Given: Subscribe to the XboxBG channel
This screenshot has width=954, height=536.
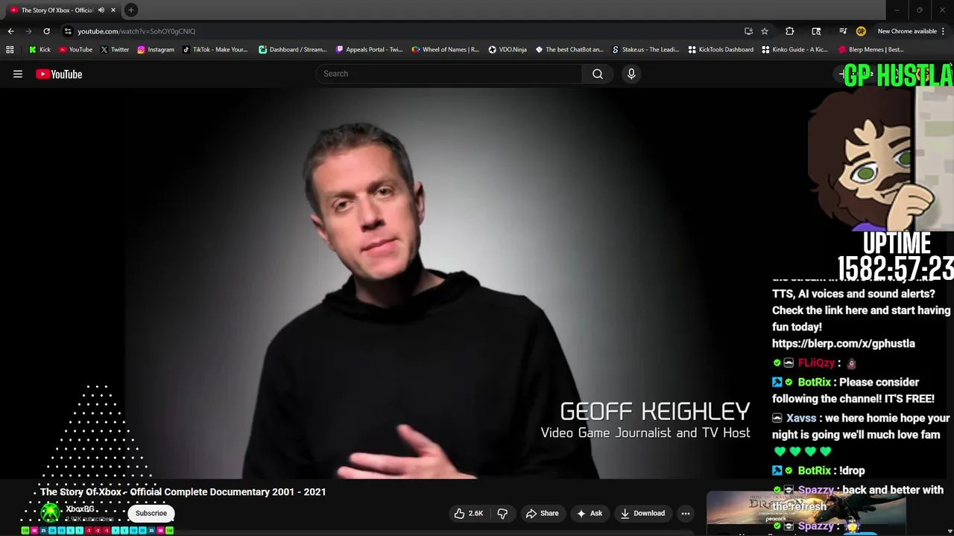Looking at the screenshot, I should pos(151,513).
